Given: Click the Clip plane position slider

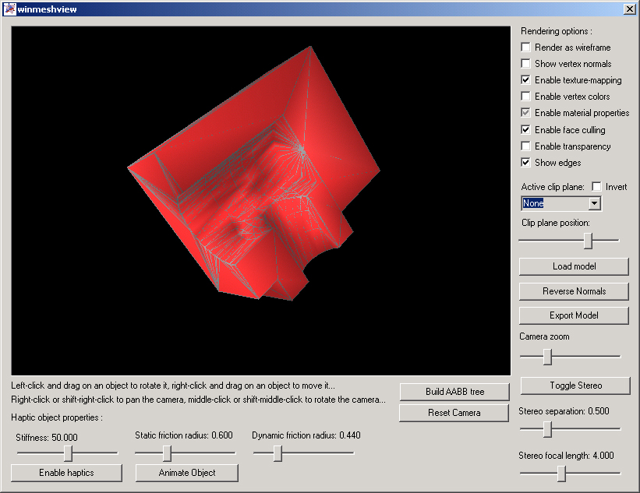Looking at the screenshot, I should click(588, 241).
